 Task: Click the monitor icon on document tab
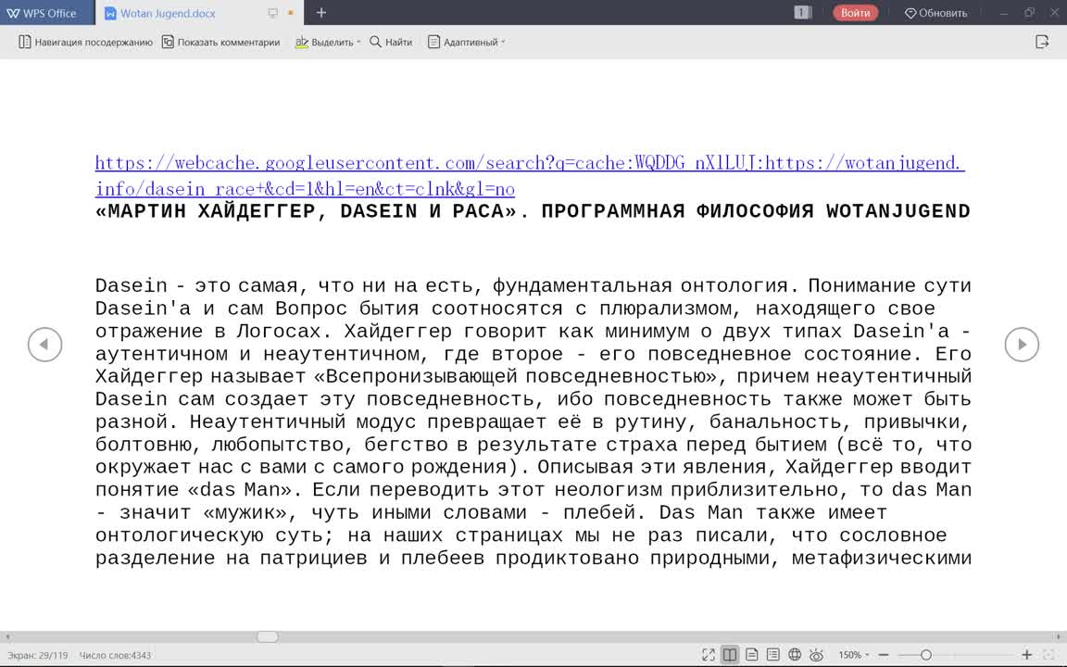coord(273,13)
